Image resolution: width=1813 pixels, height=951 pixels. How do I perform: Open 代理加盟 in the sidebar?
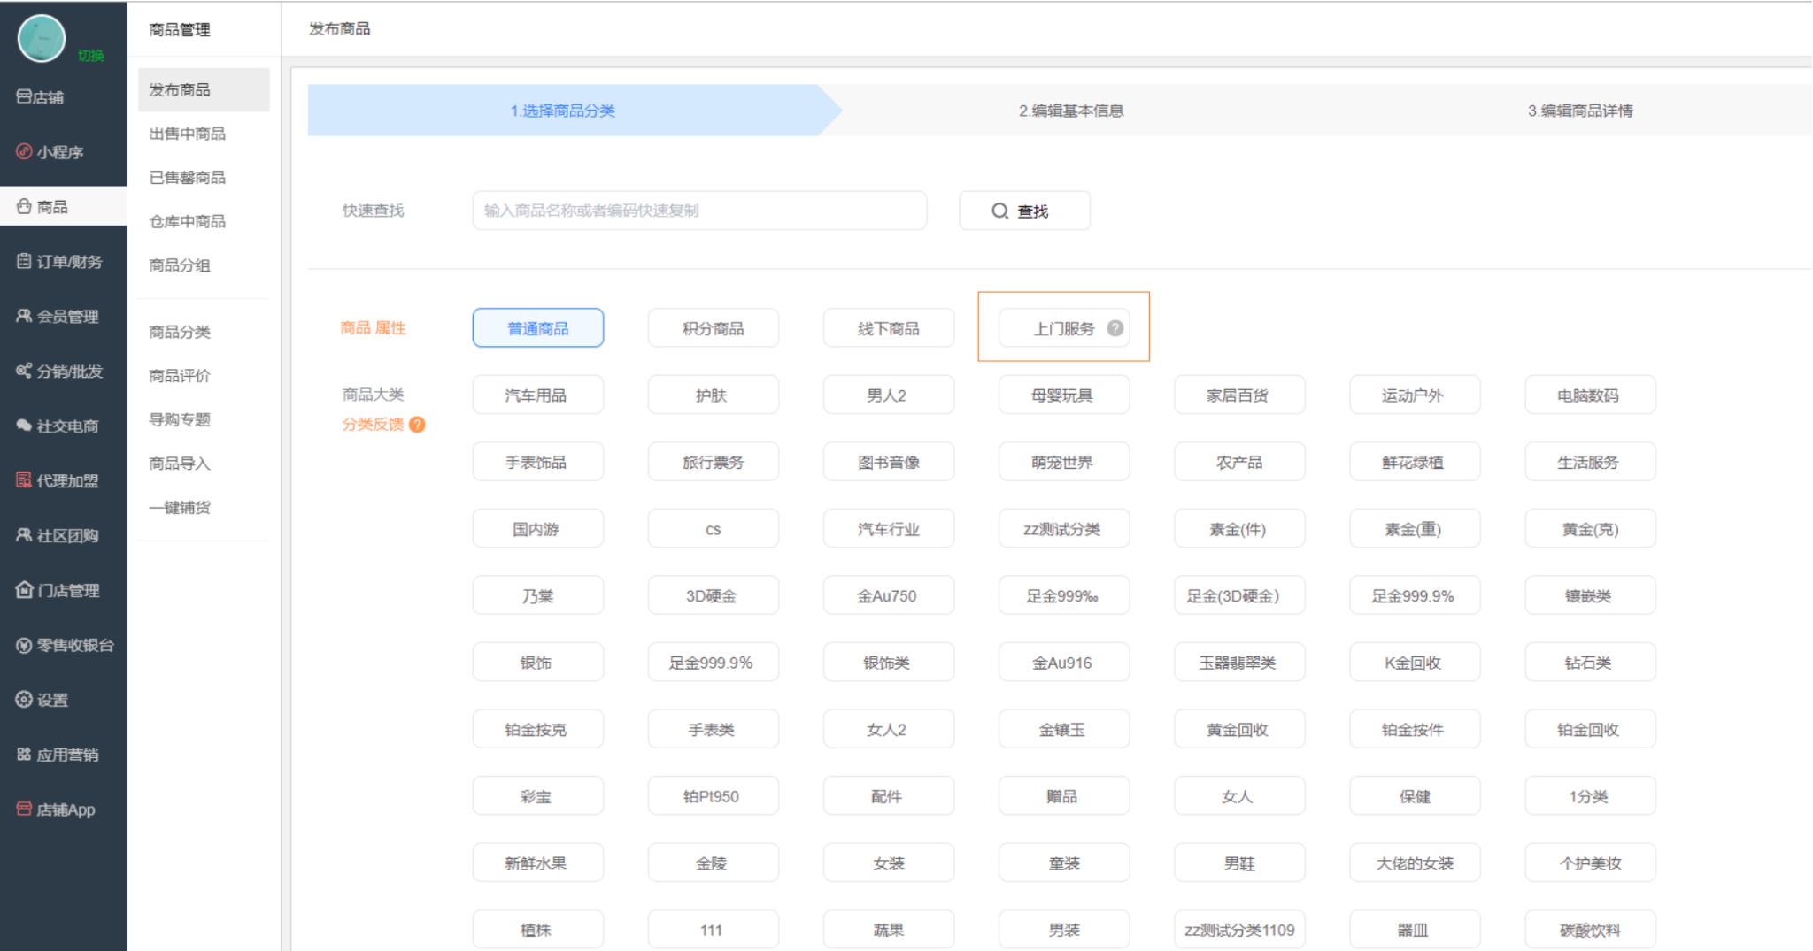pyautogui.click(x=58, y=481)
